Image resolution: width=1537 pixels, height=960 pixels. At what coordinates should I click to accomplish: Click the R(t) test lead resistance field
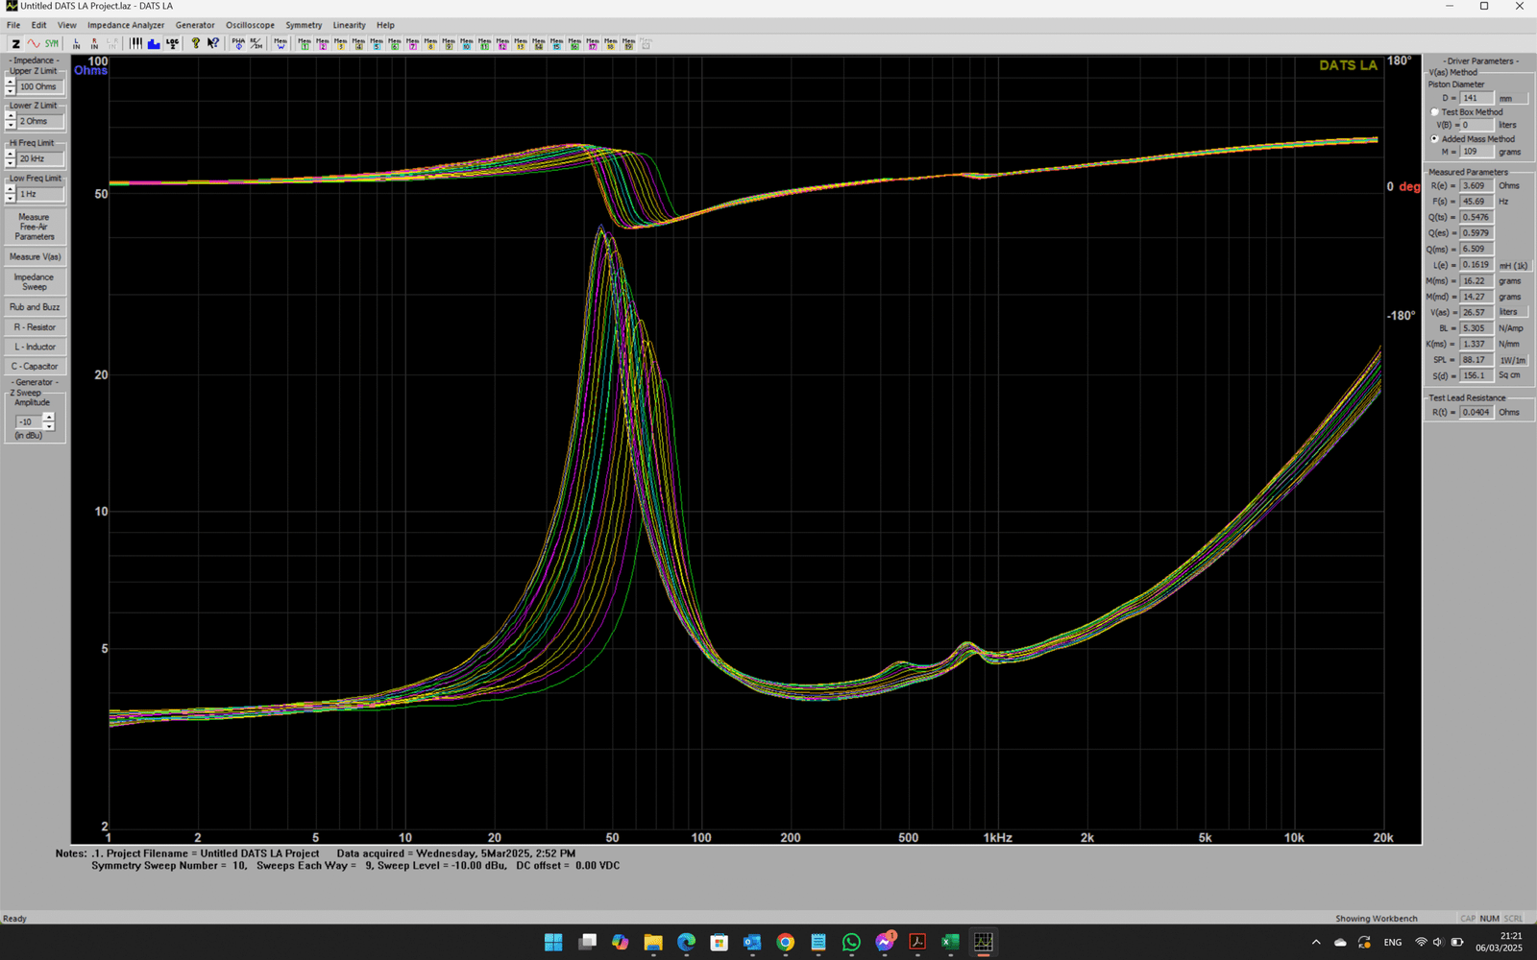point(1476,412)
